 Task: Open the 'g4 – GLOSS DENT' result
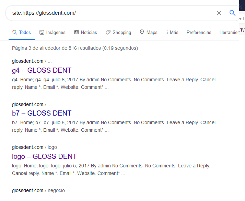[42, 70]
